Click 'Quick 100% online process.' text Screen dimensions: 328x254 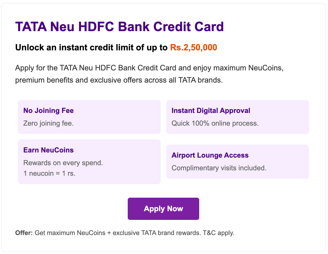(215, 123)
